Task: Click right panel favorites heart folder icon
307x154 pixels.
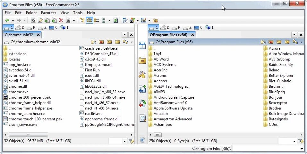Action: (271, 42)
